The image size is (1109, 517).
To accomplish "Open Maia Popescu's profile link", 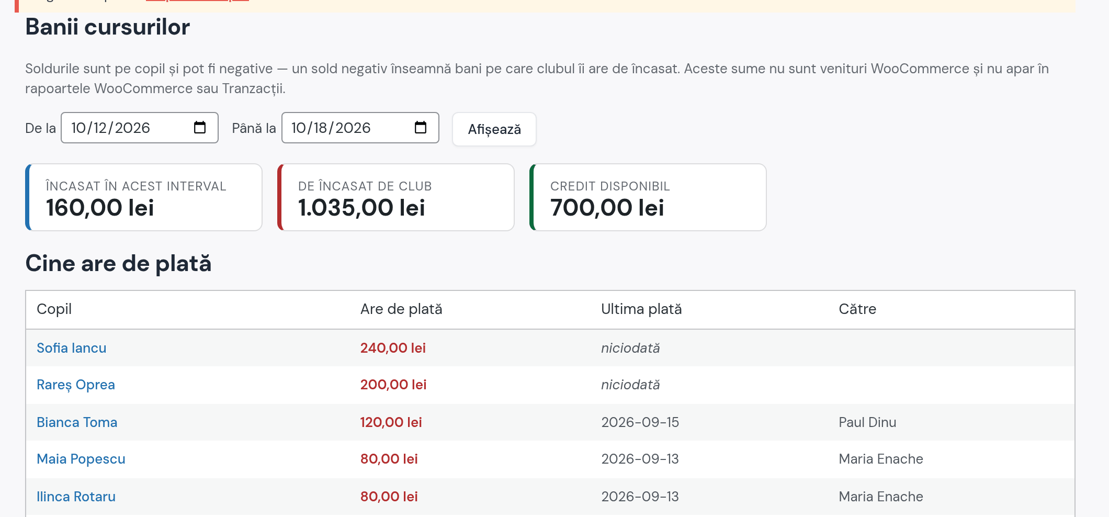I will pyautogui.click(x=81, y=459).
